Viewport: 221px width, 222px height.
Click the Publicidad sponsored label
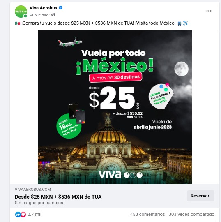(x=39, y=15)
